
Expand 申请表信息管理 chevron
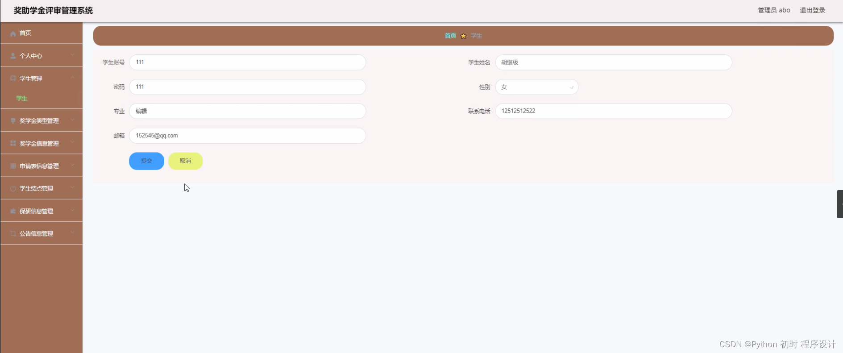tap(72, 165)
